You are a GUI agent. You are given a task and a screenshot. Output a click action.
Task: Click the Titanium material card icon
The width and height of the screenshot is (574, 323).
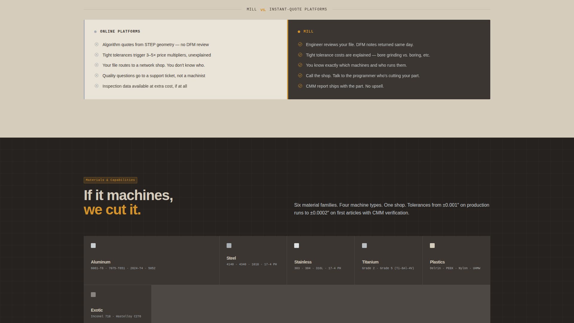[x=364, y=246]
